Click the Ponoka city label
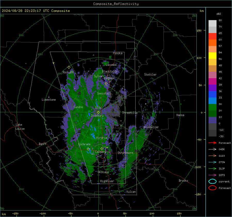This screenshot has height=217, width=232. point(118,53)
